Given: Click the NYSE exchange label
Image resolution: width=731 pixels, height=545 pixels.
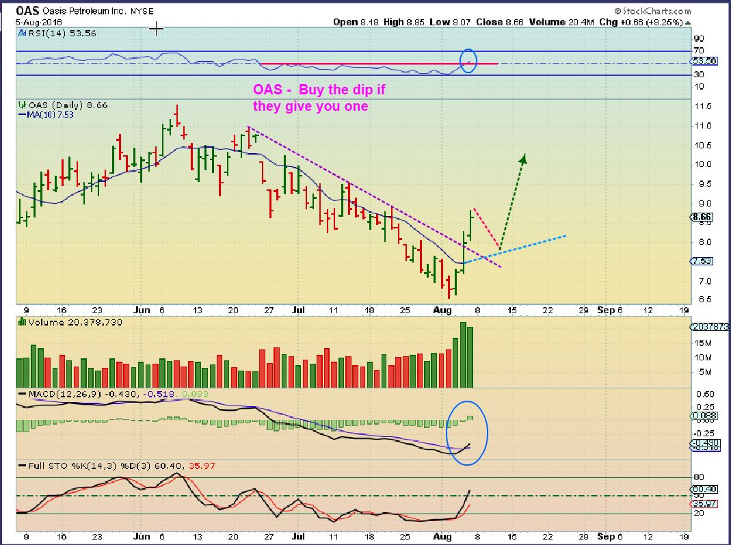Looking at the screenshot, I should [142, 11].
